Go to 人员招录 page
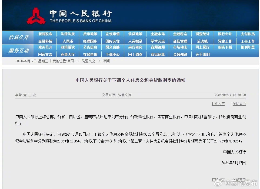The width and height of the screenshot is (260, 189). (135, 41)
